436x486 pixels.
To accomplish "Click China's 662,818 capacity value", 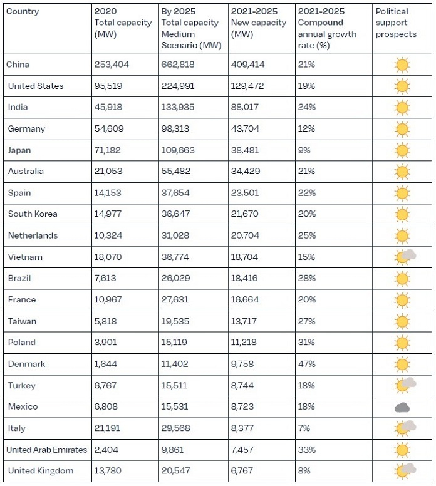I will point(178,65).
